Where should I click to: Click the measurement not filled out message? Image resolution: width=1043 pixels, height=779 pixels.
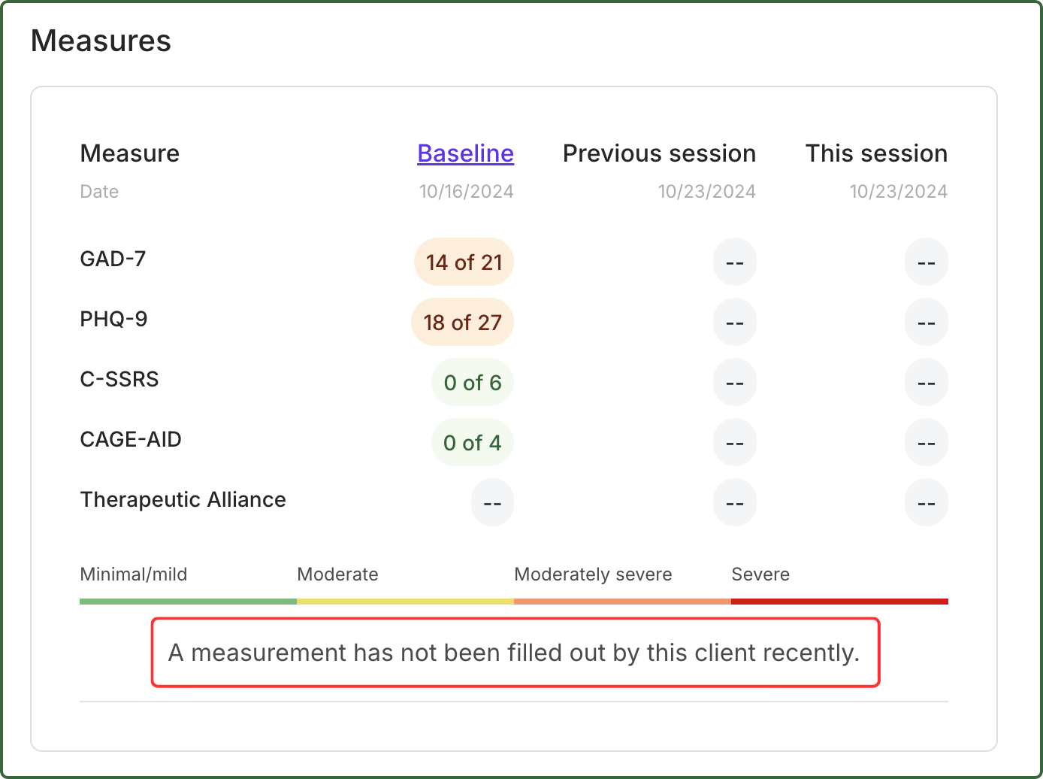(x=515, y=653)
